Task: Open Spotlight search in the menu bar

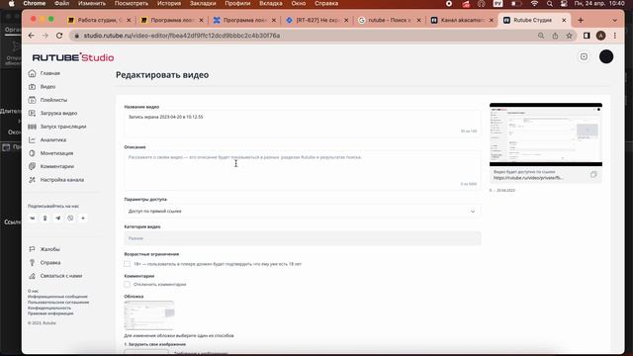Action: click(x=550, y=4)
